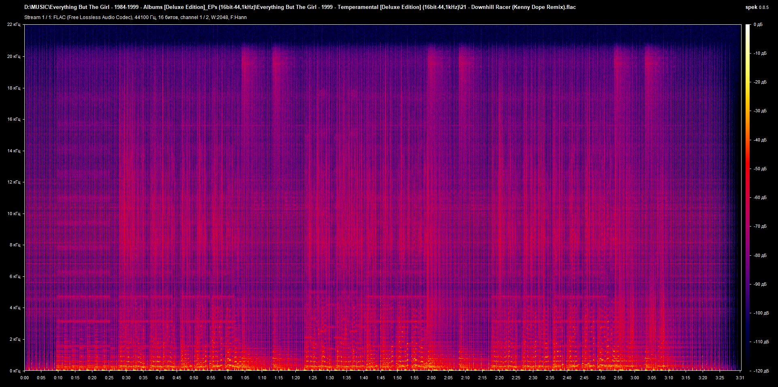Click the '12 кГц' frequency axis label
This screenshot has height=387, width=778.
point(14,182)
